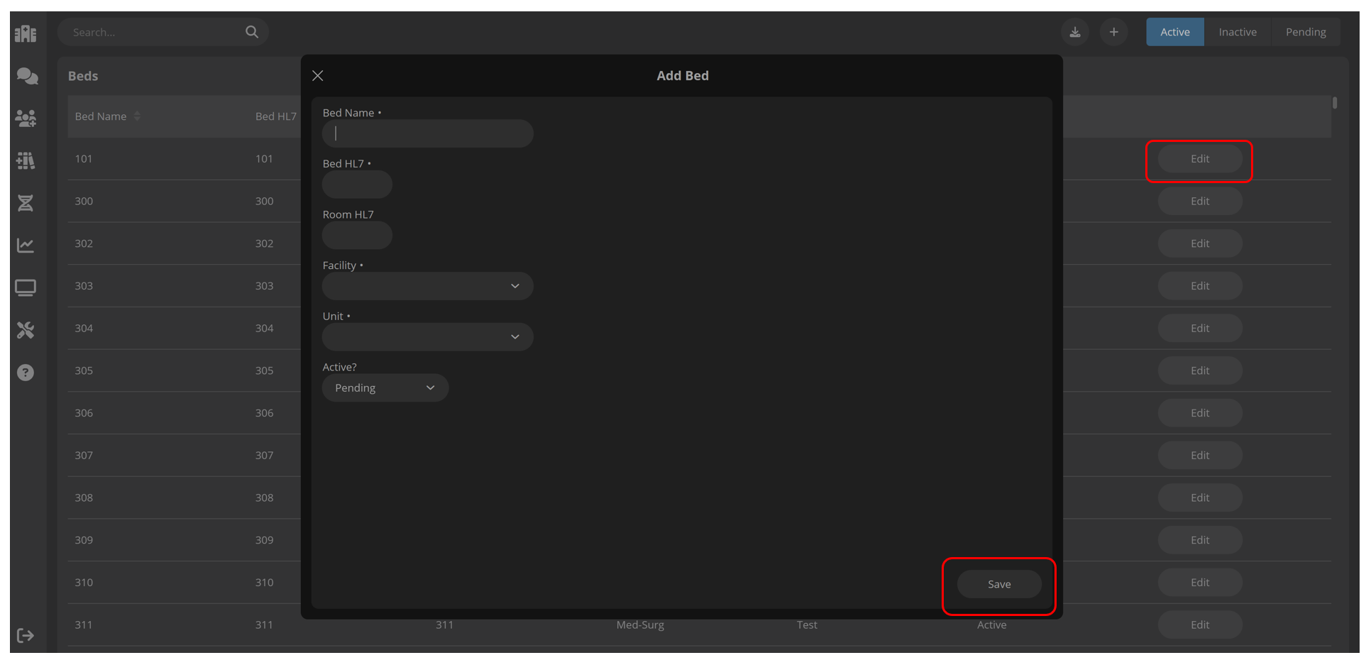
Task: Edit bed 306
Action: click(x=1200, y=413)
